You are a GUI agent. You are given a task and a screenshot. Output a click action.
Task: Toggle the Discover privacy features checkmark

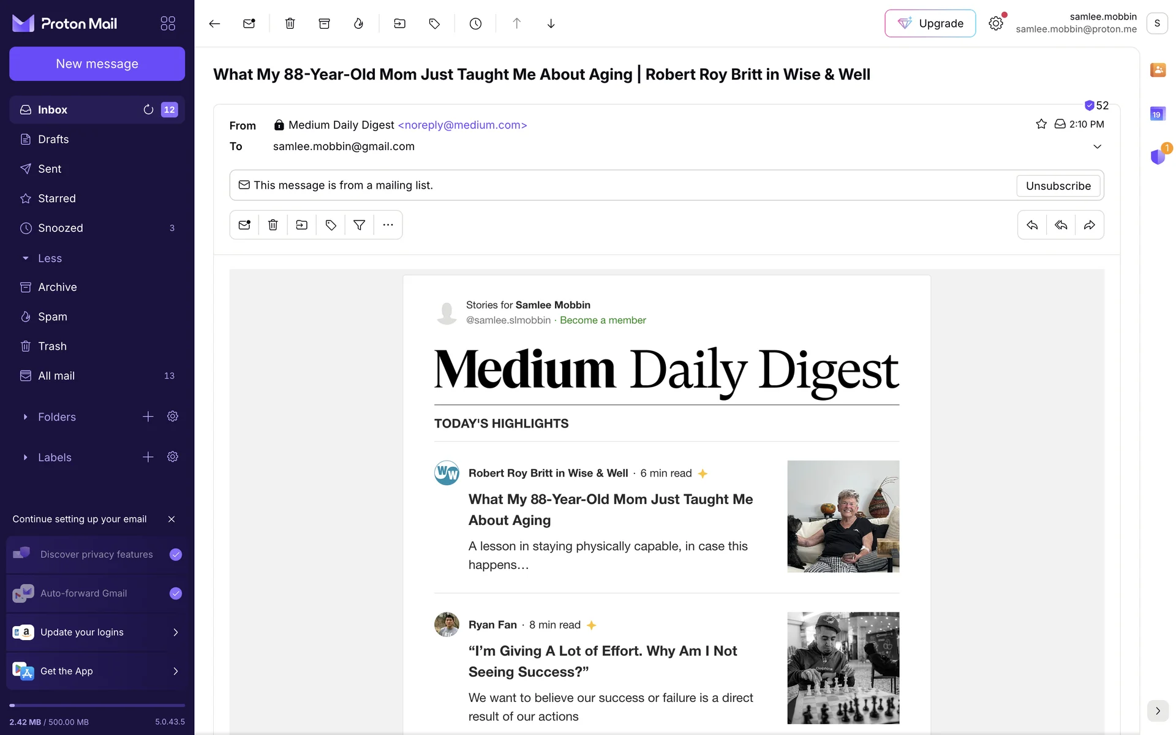tap(176, 554)
